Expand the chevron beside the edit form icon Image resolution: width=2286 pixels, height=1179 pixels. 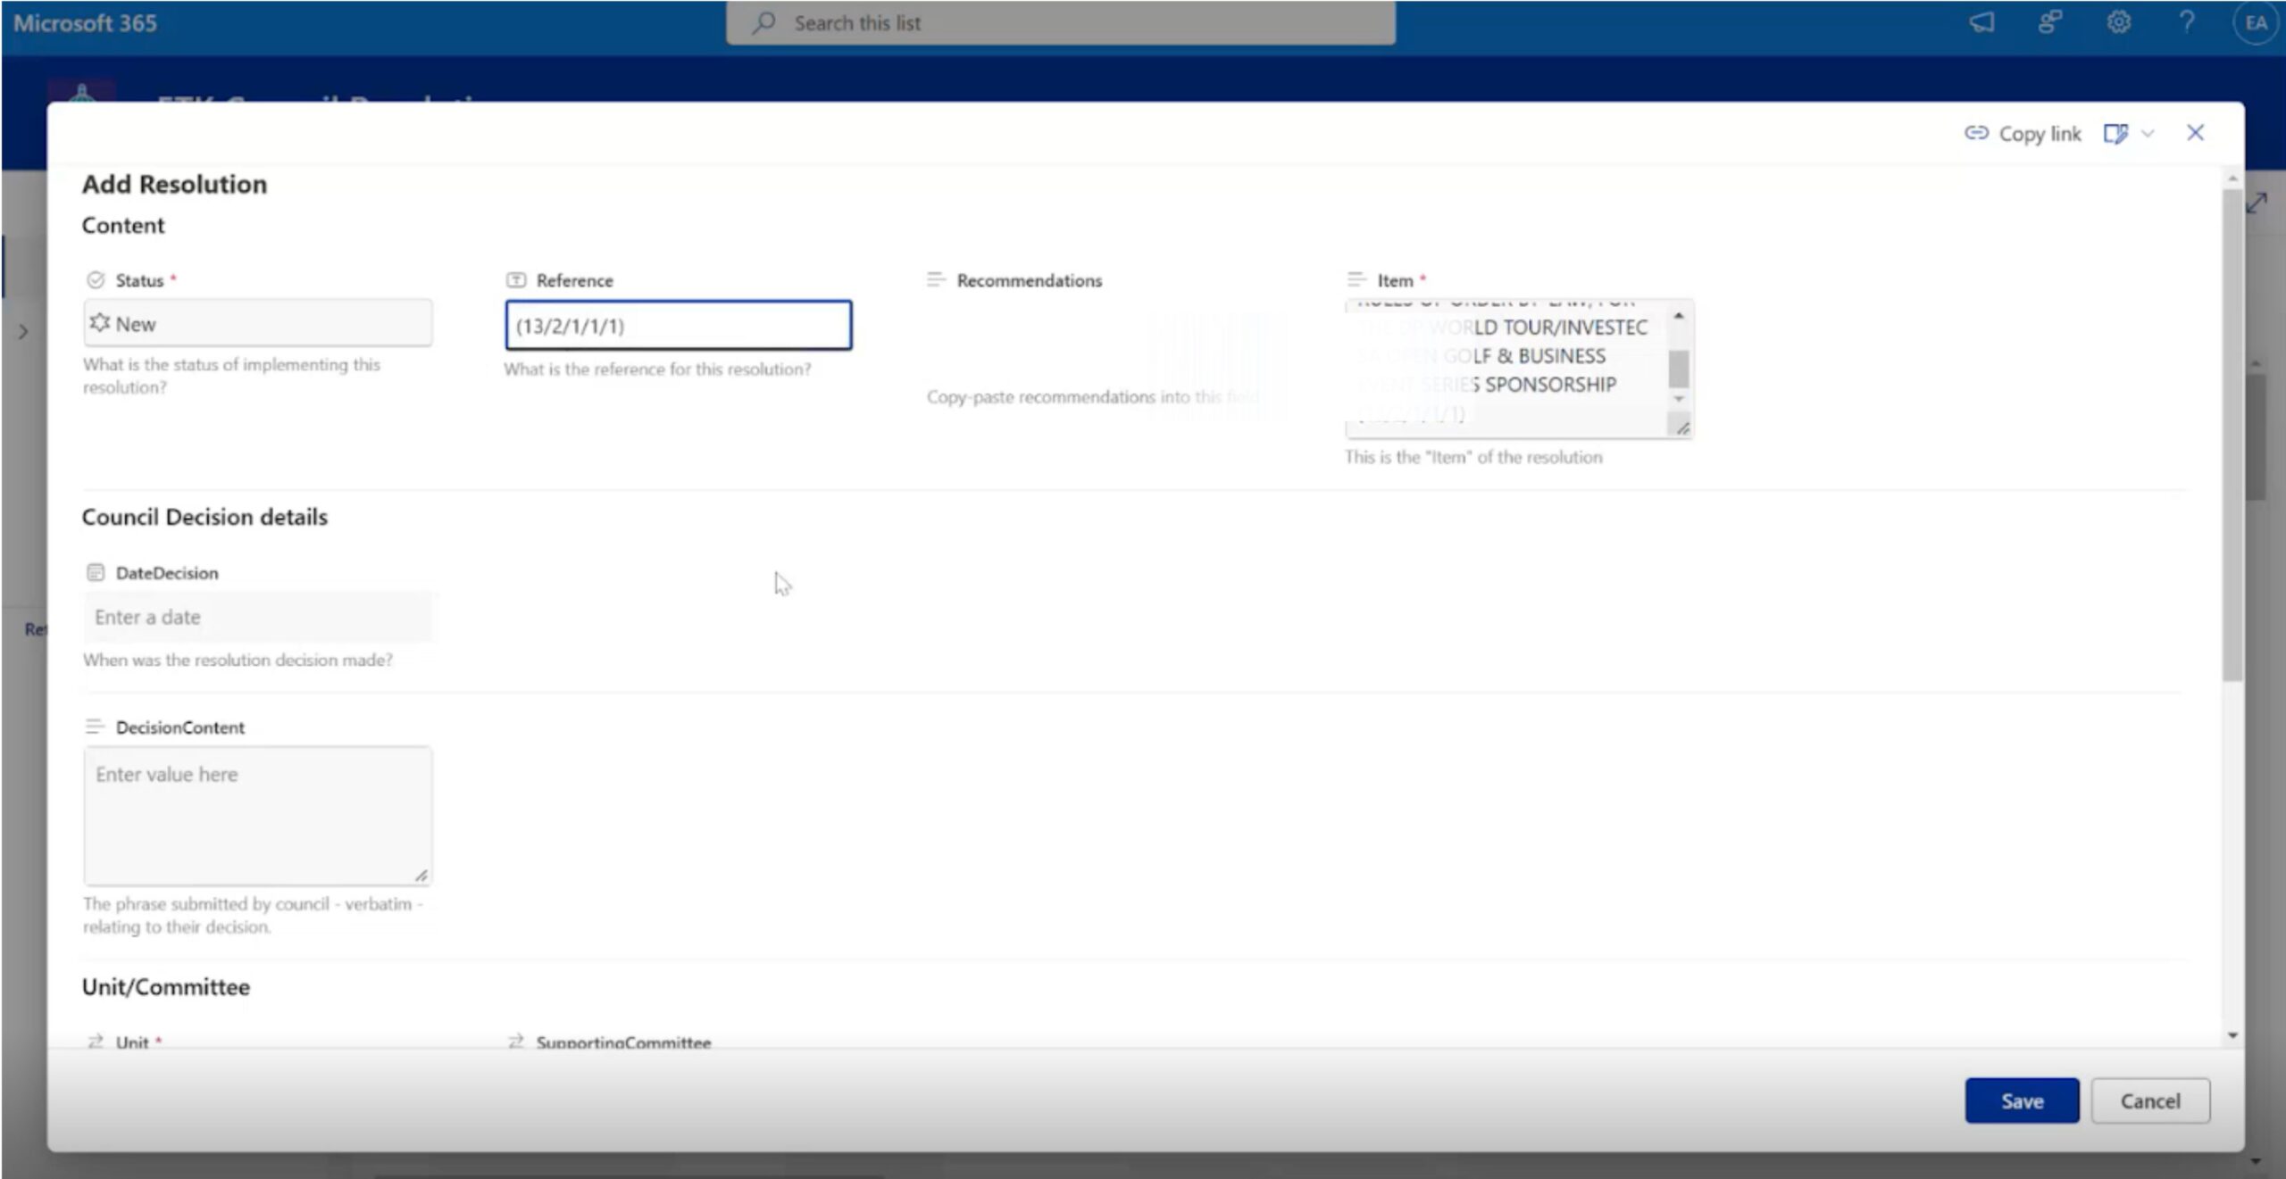(x=2148, y=134)
